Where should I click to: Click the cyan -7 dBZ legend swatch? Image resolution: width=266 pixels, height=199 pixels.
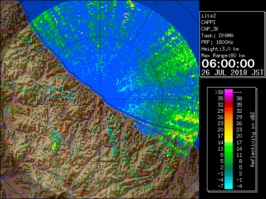point(229,186)
